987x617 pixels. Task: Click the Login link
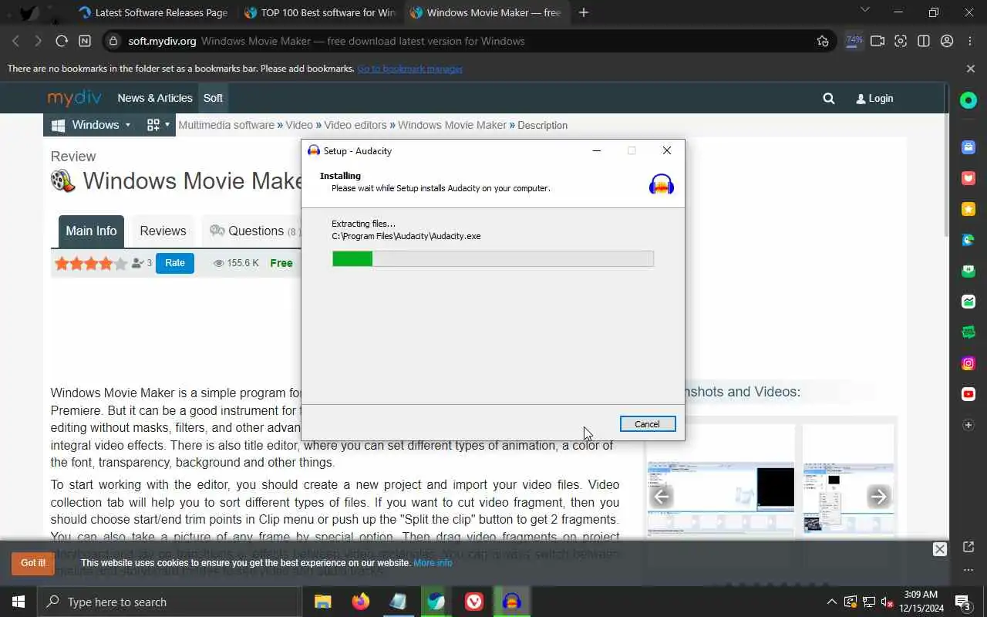874,98
